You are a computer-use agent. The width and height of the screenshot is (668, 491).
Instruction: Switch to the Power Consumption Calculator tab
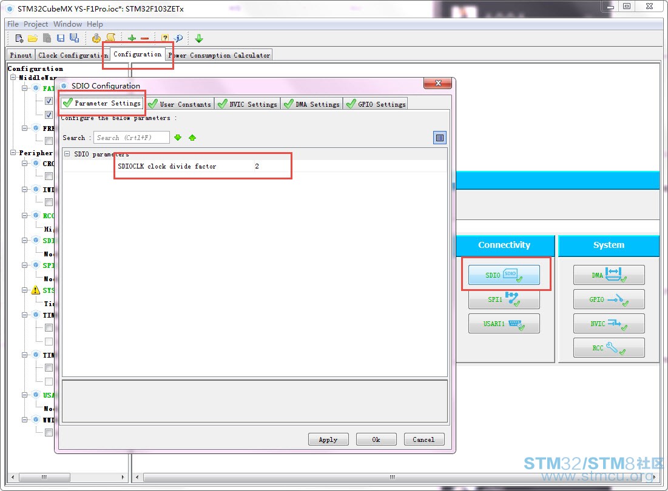click(x=219, y=55)
